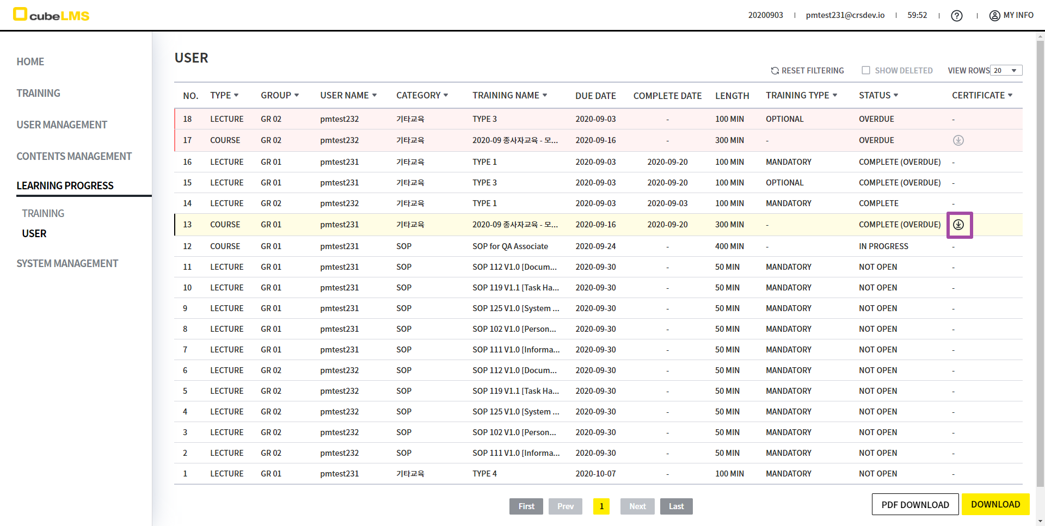Image resolution: width=1045 pixels, height=526 pixels.
Task: Click certificate download icon in row 17
Action: pyautogui.click(x=958, y=140)
